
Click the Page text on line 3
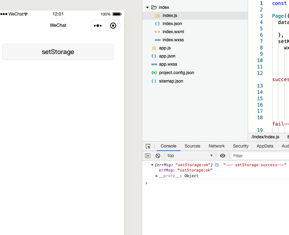(278, 16)
